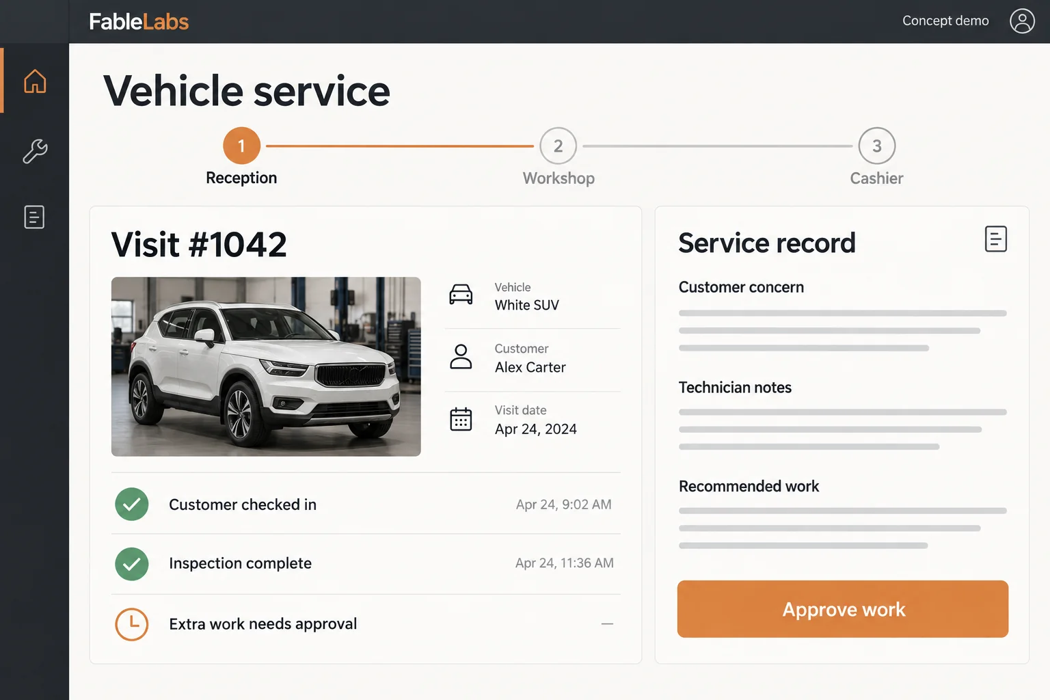
Task: Select step 2 Workshop circle
Action: (558, 146)
